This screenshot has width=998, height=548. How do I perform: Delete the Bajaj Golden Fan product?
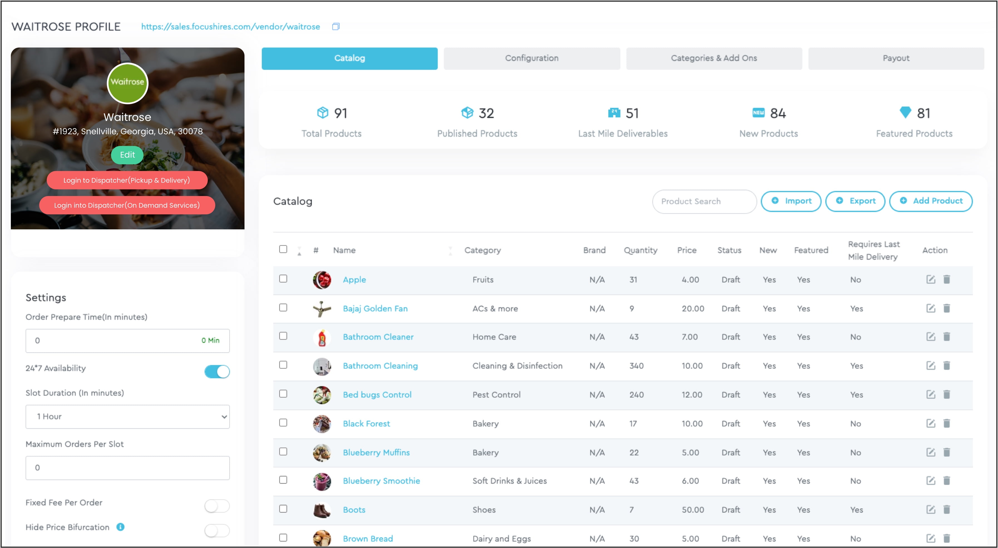tap(947, 308)
